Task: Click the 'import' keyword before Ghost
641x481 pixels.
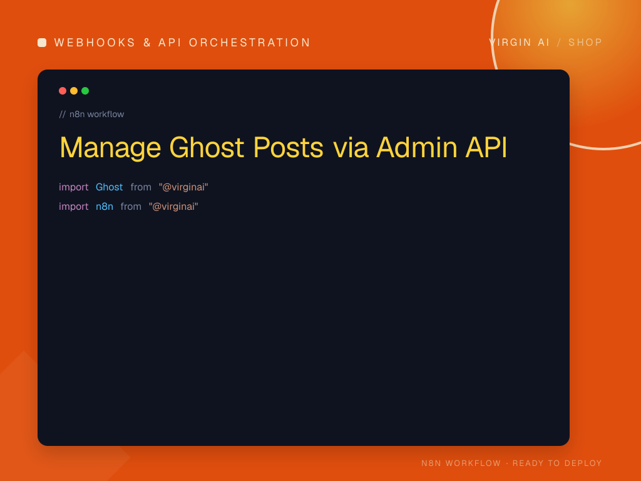Action: point(74,187)
